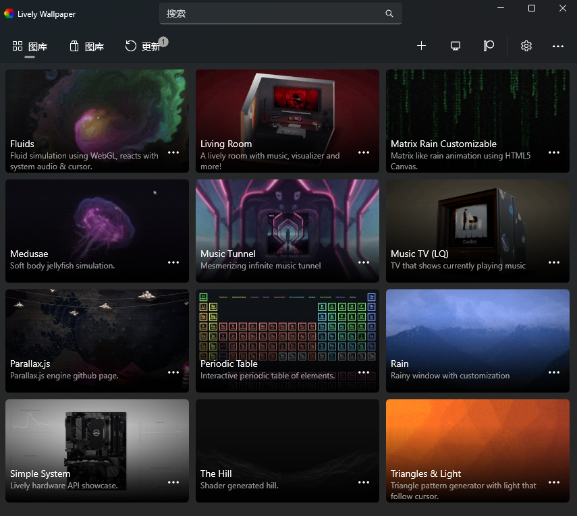This screenshot has width=577, height=516.
Task: Open the Rain wallpaper's three-dot menu
Action: [554, 372]
